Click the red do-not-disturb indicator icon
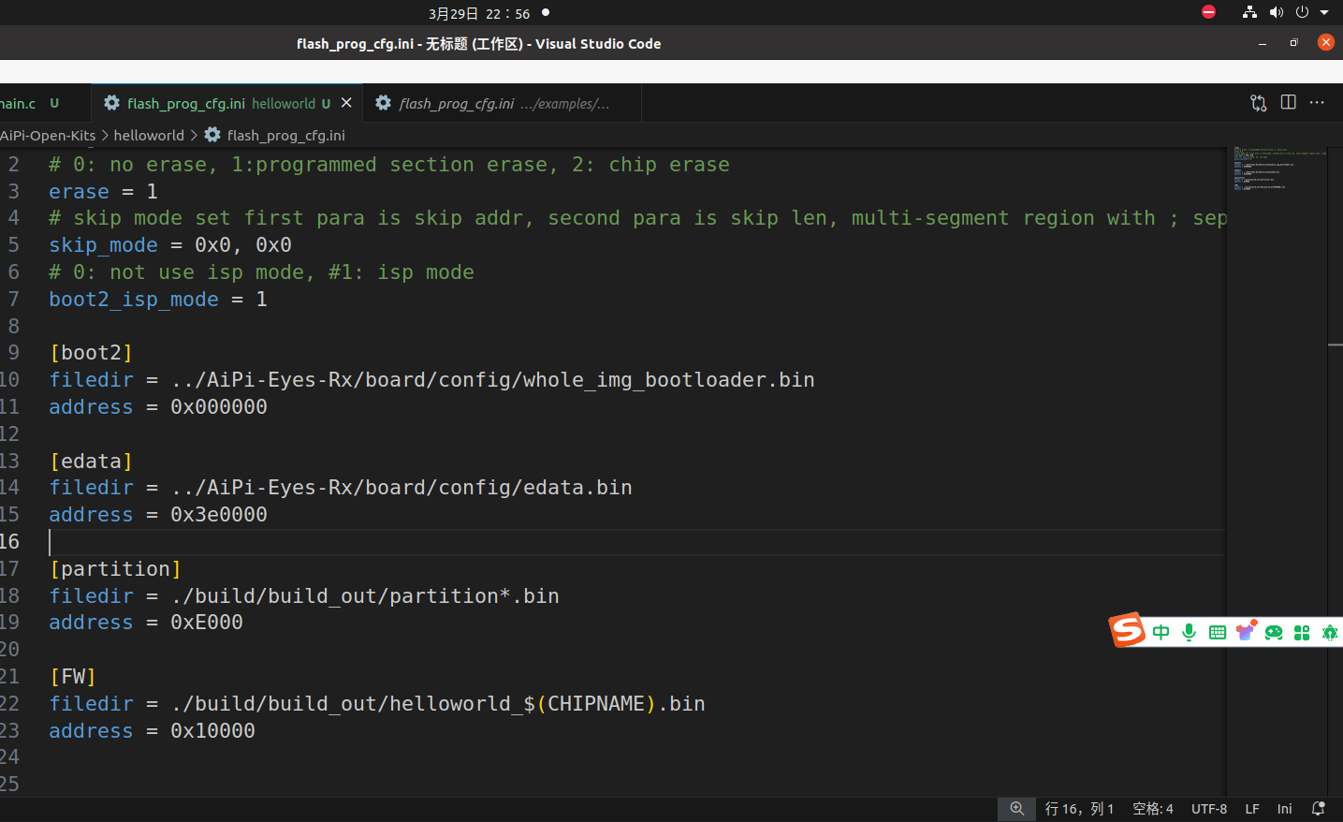This screenshot has width=1343, height=822. click(x=1208, y=12)
